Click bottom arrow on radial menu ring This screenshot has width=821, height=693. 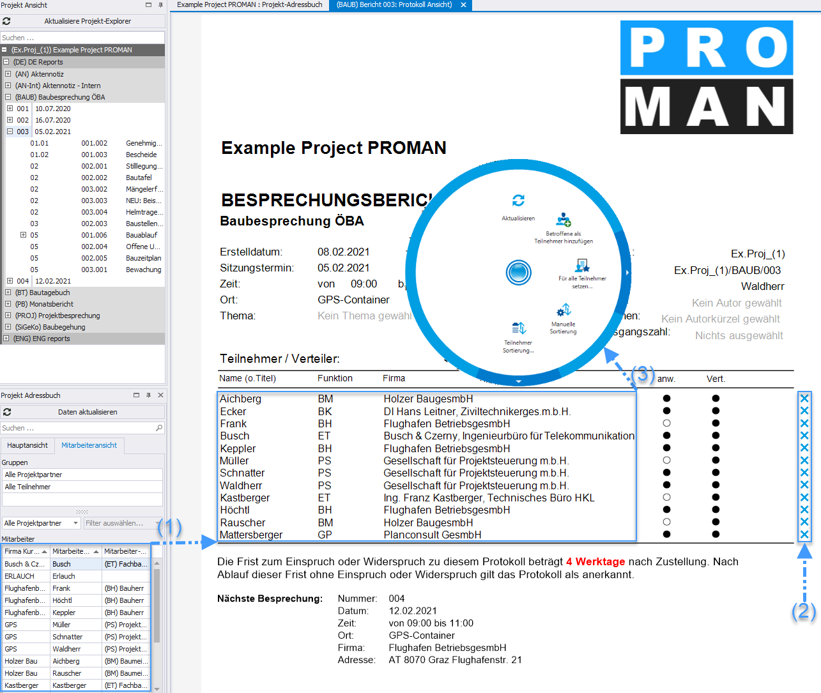(x=518, y=381)
